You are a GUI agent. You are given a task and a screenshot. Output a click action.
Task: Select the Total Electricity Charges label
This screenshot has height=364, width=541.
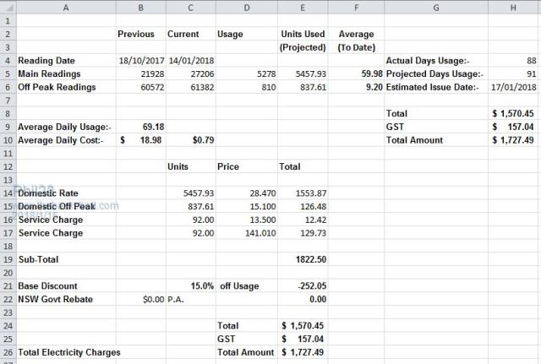pos(66,352)
